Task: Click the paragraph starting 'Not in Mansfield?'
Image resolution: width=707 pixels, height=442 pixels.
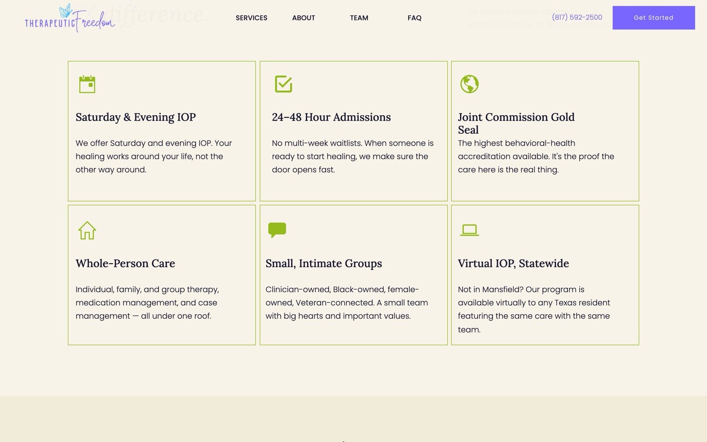Action: [534, 309]
